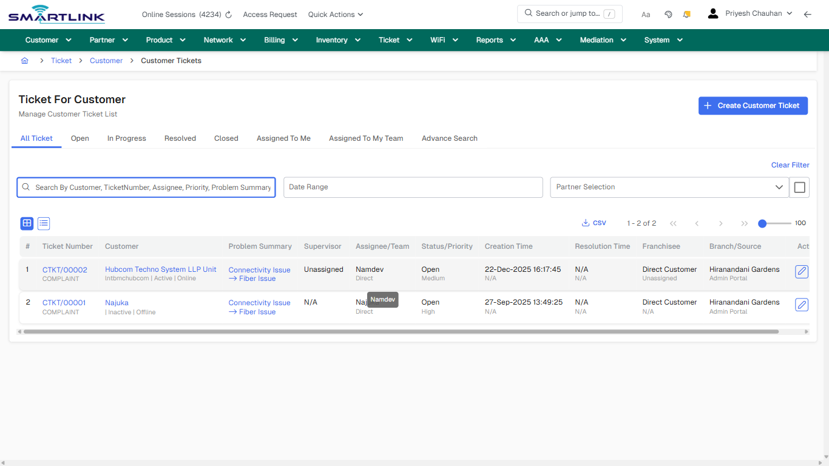Edit ticket CTKT/00002 with the pencil icon

pyautogui.click(x=801, y=272)
